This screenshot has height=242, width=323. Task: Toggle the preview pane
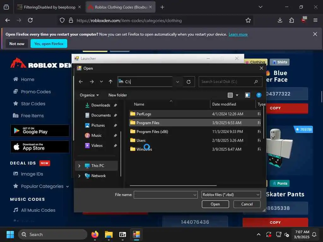pyautogui.click(x=248, y=95)
